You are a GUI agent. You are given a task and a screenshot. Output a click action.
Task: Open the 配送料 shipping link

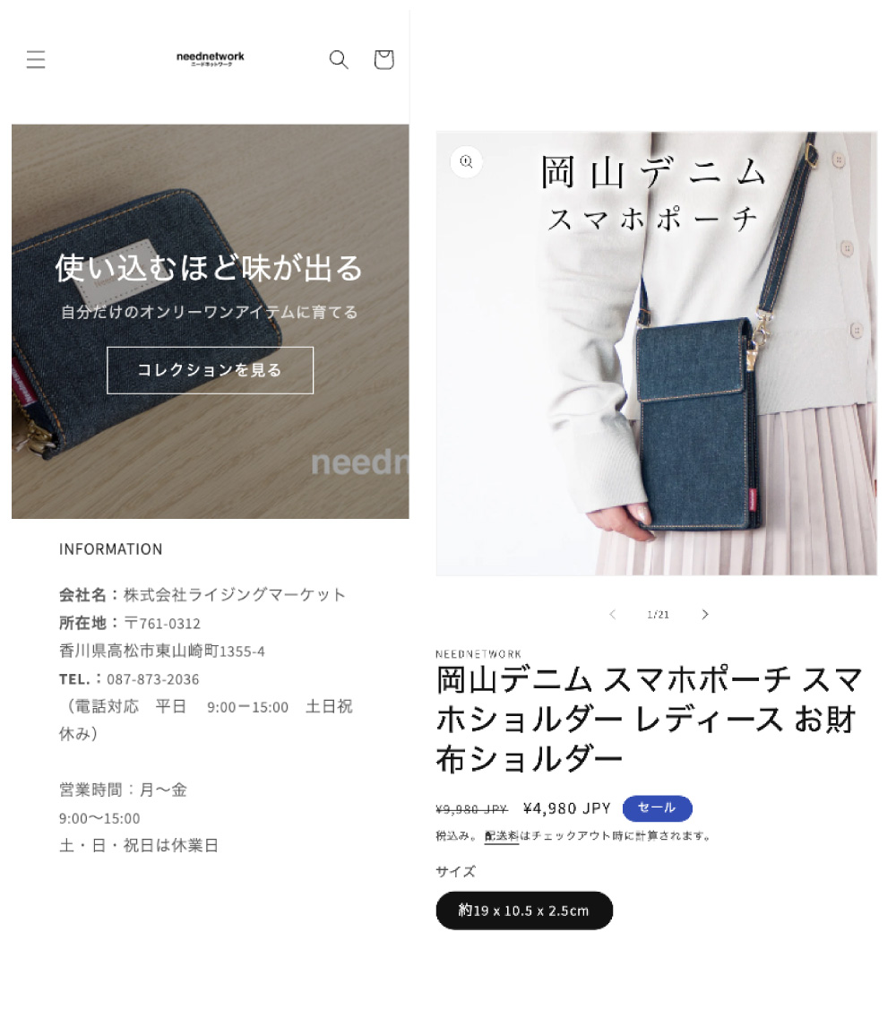tap(502, 836)
